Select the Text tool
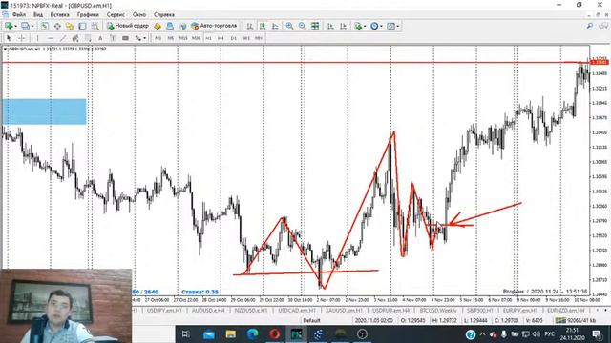The width and height of the screenshot is (611, 343). point(100,38)
